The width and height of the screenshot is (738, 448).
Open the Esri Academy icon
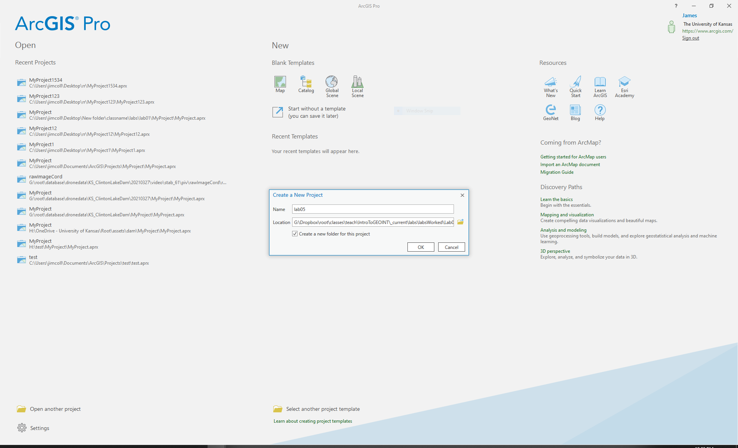click(x=625, y=81)
